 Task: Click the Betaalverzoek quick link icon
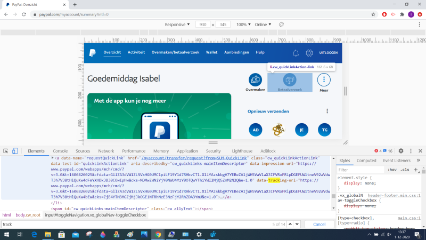tap(290, 79)
